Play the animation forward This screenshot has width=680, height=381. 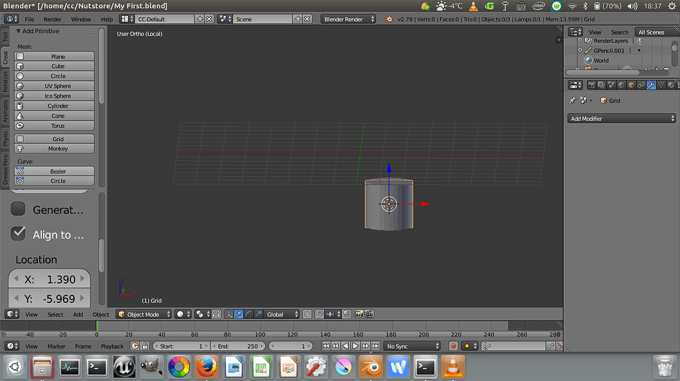coord(356,346)
